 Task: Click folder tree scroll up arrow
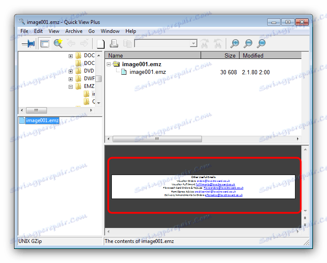pyautogui.click(x=99, y=56)
